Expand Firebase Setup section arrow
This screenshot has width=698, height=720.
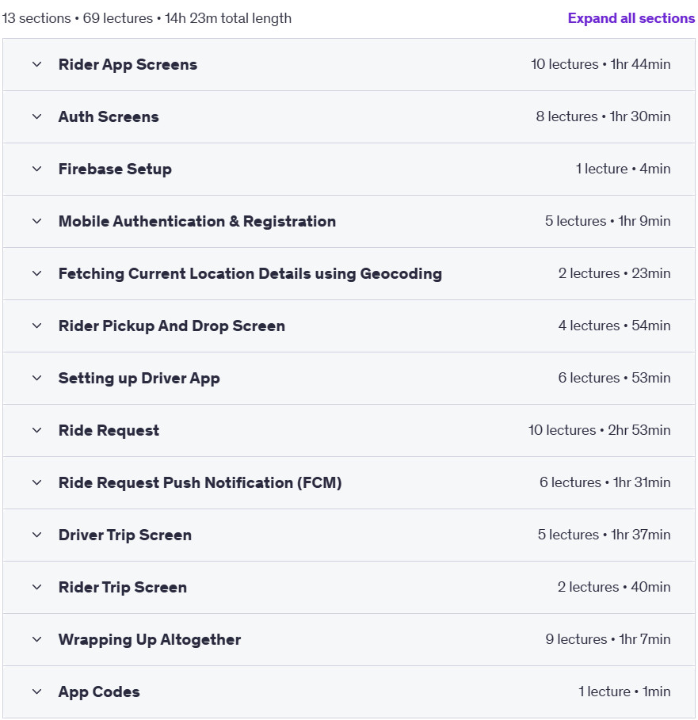point(37,169)
